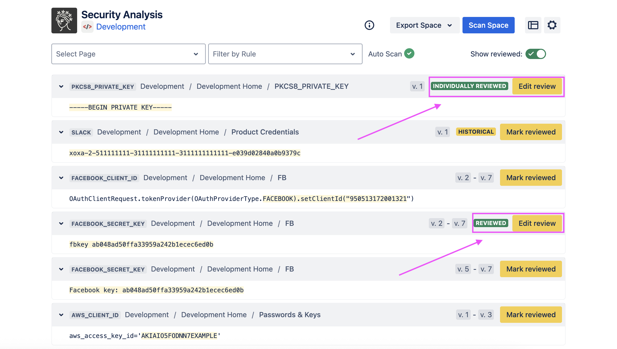The height and width of the screenshot is (349, 617).
Task: Collapse the PKCS8_PRIVATE_KEY finding row
Action: (x=61, y=86)
